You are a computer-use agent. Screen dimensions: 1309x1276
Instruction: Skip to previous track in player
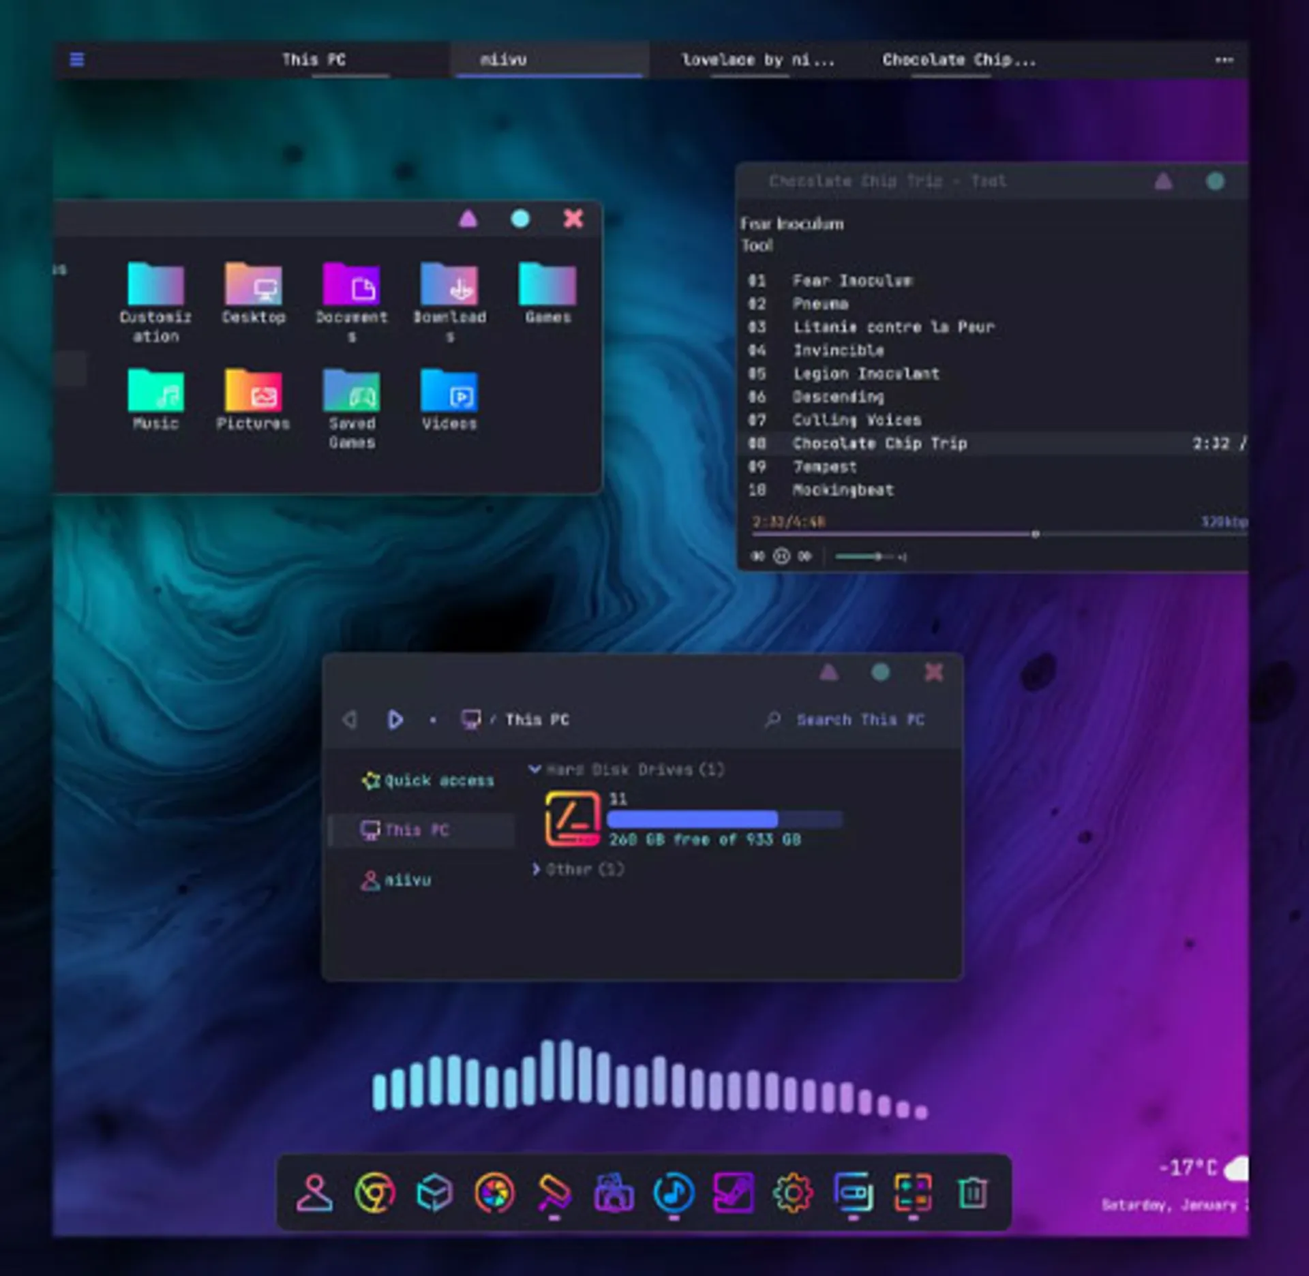[x=757, y=556]
